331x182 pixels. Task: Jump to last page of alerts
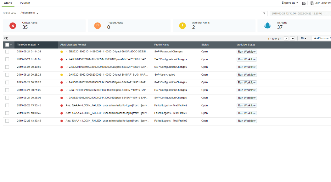pos(292,38)
